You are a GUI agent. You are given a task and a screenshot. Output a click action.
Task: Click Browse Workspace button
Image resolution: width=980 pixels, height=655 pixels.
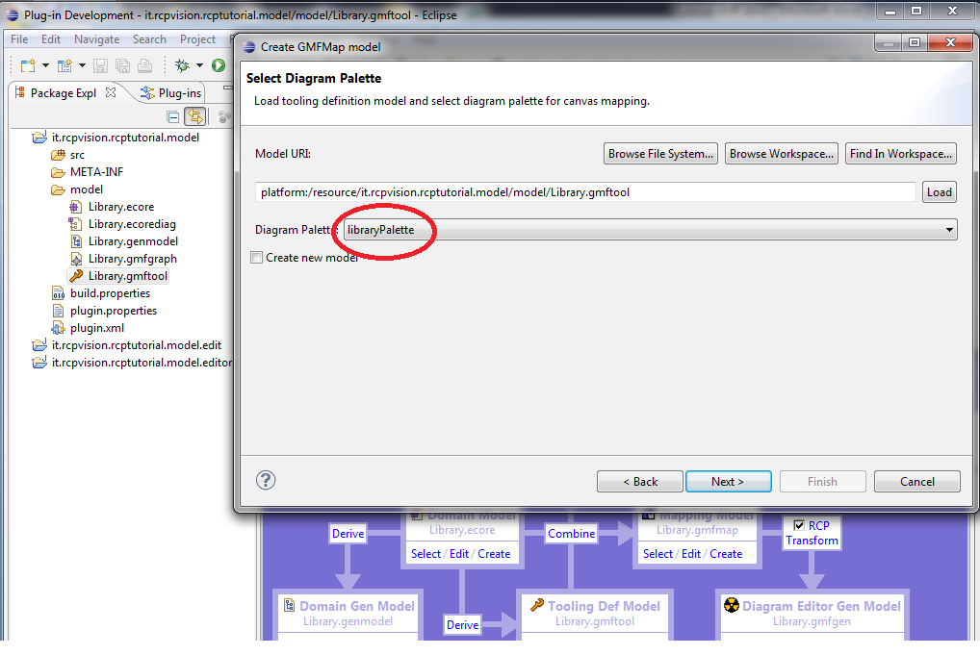(x=782, y=154)
